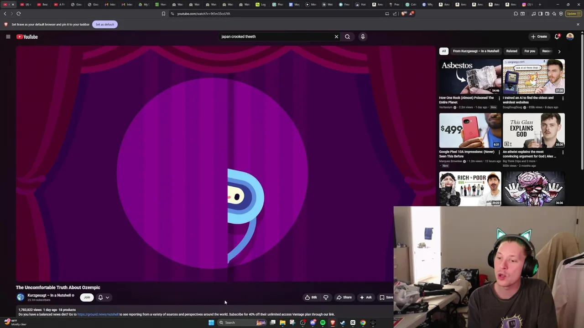Open more options for the Asbestos video

pos(499,98)
